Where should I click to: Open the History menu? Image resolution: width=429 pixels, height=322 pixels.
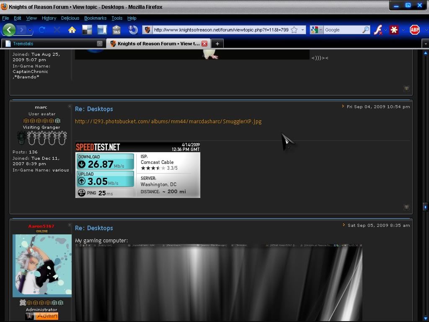pyautogui.click(x=49, y=18)
